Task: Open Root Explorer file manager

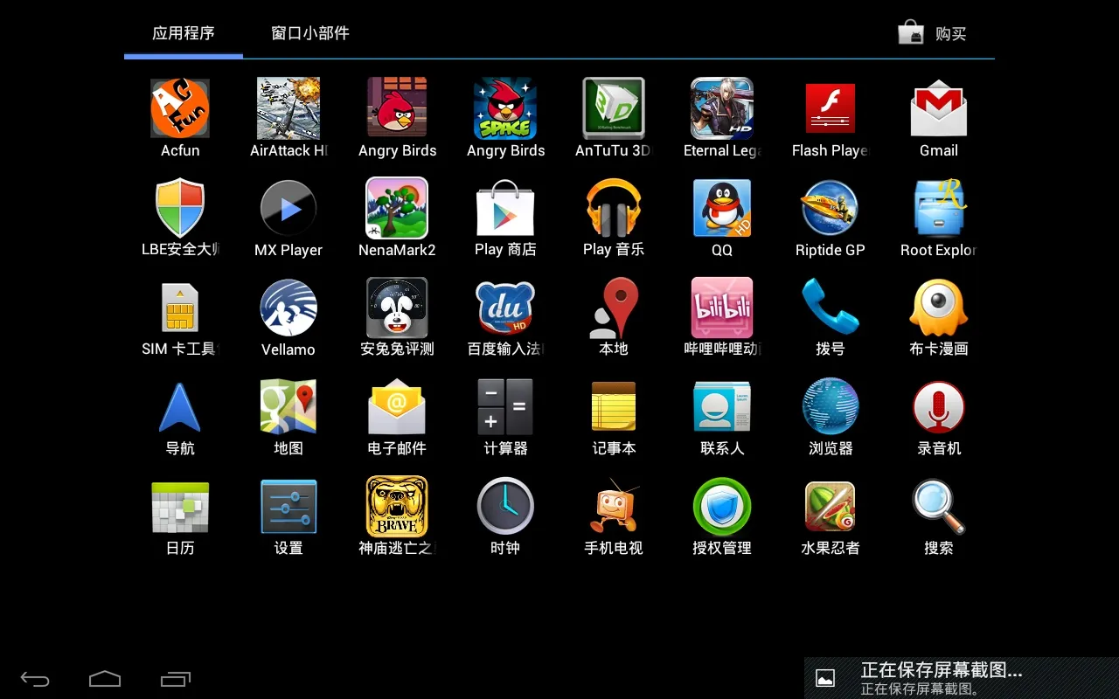Action: click(939, 208)
